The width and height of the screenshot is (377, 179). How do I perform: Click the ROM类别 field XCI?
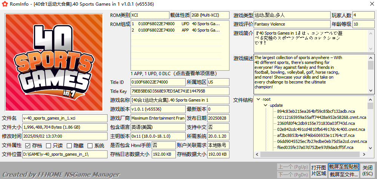pyautogui.click(x=150, y=15)
